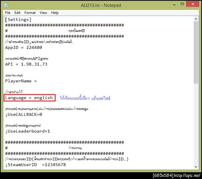Click the [Settings] line

tap(18, 20)
